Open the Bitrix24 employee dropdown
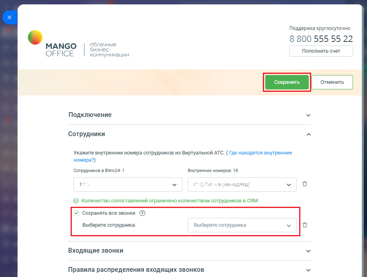This screenshot has width=367, height=277. (x=128, y=184)
